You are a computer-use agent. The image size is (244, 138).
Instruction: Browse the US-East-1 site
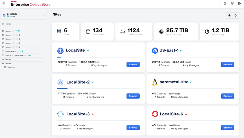[x=227, y=64]
